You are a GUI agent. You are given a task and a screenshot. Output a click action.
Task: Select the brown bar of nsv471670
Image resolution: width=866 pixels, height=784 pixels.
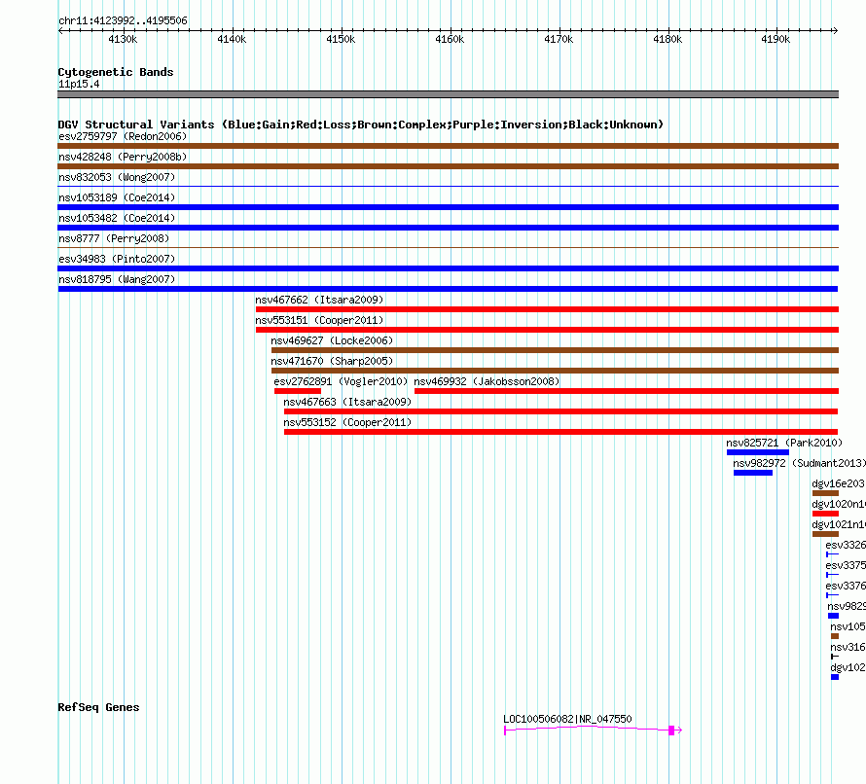coord(555,371)
